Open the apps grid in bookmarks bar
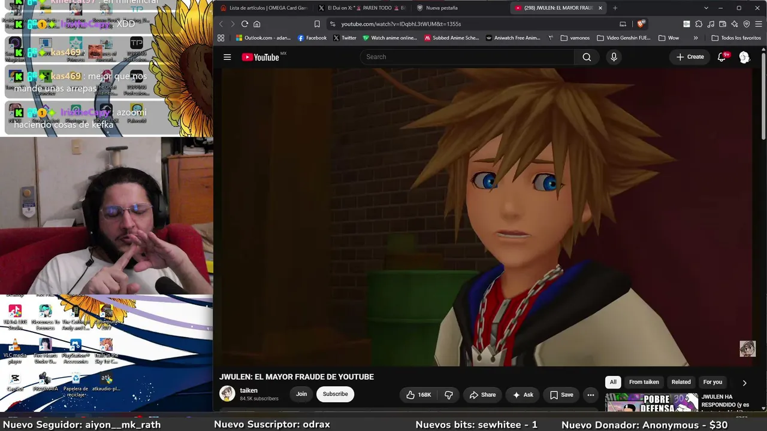The width and height of the screenshot is (767, 431). tap(221, 38)
